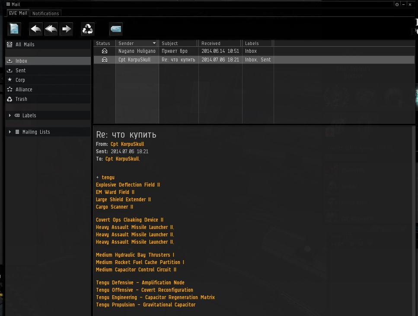Open Covert Ops Cloaking Device II link

130,220
